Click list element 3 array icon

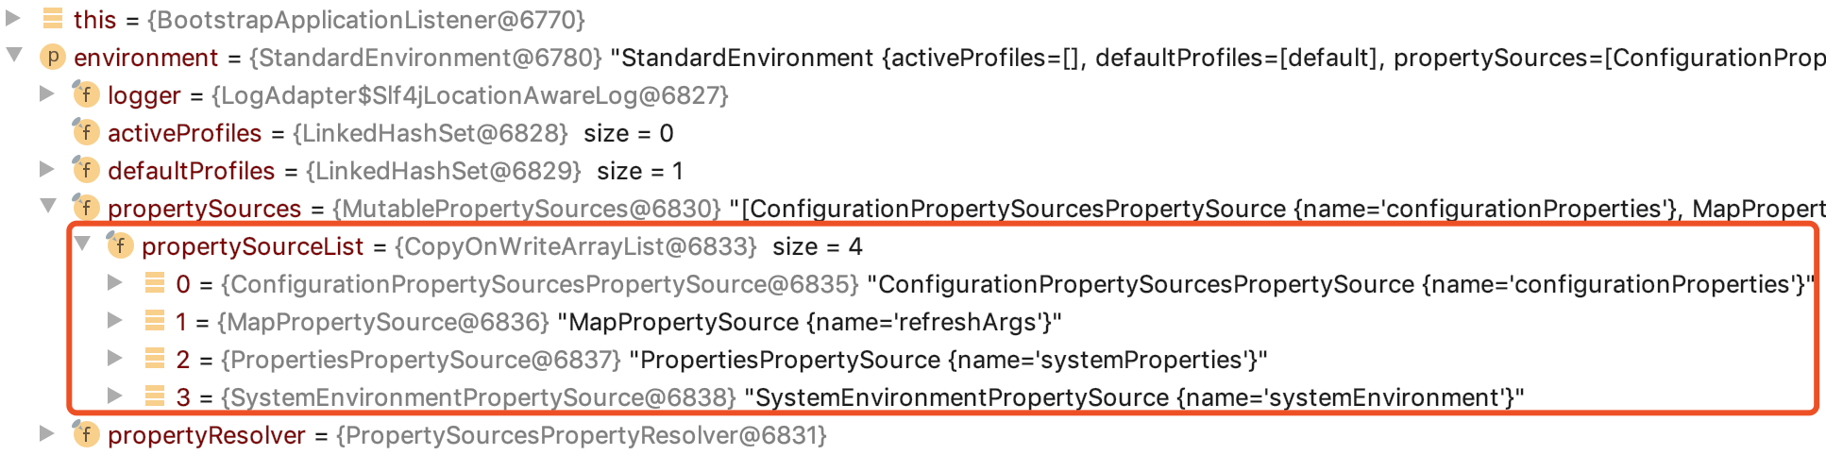[155, 396]
